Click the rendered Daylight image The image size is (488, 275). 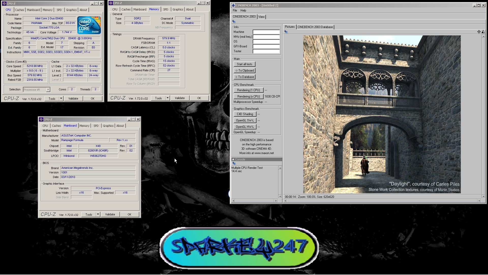(382, 114)
